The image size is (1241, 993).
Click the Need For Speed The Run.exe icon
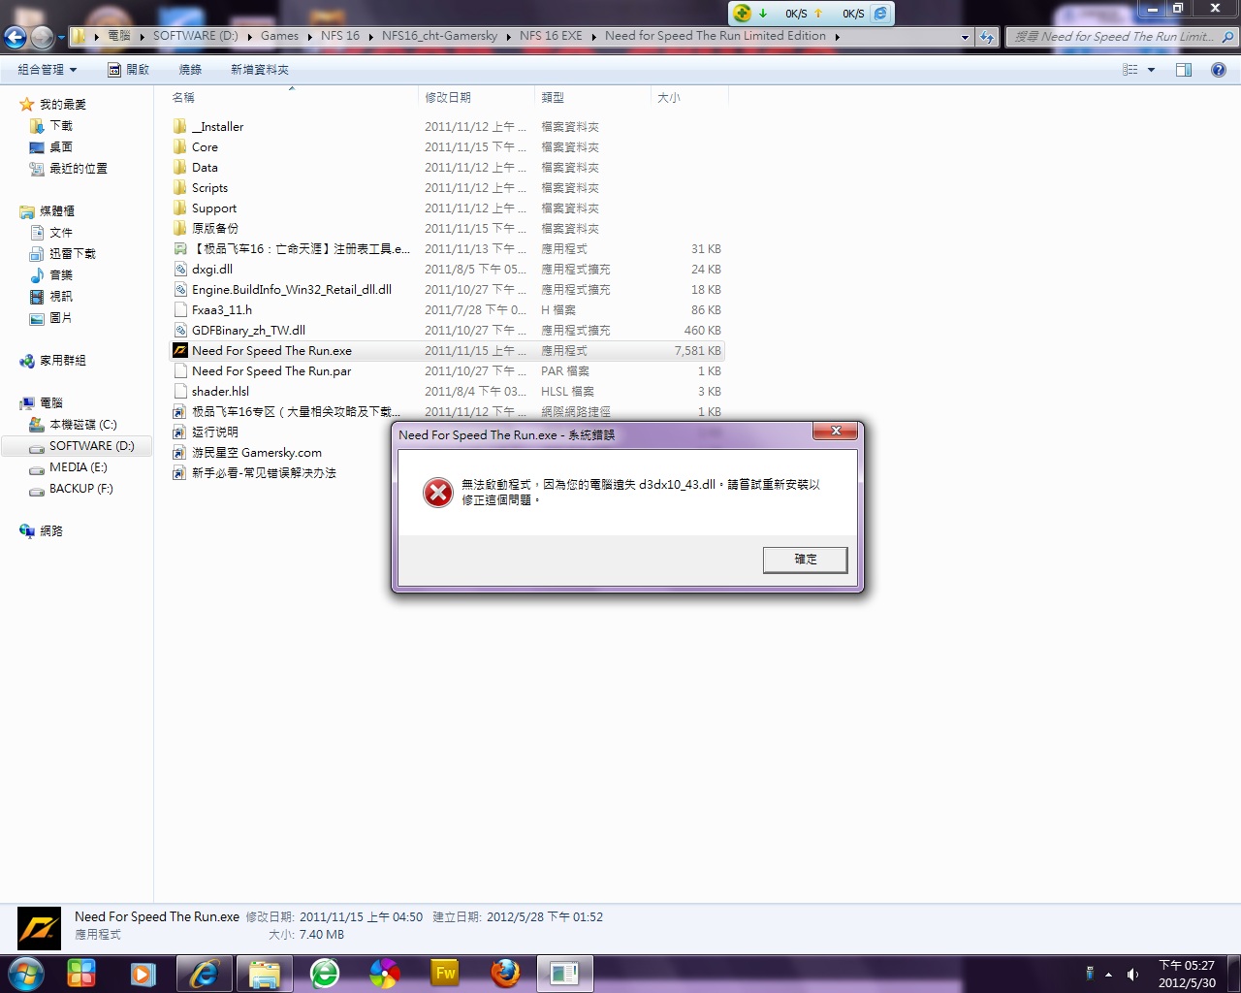click(x=179, y=351)
